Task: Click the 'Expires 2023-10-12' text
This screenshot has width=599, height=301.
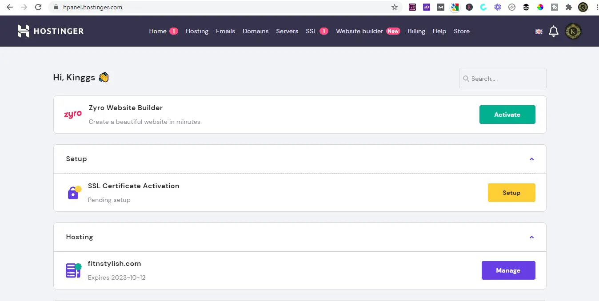Action: coord(117,278)
